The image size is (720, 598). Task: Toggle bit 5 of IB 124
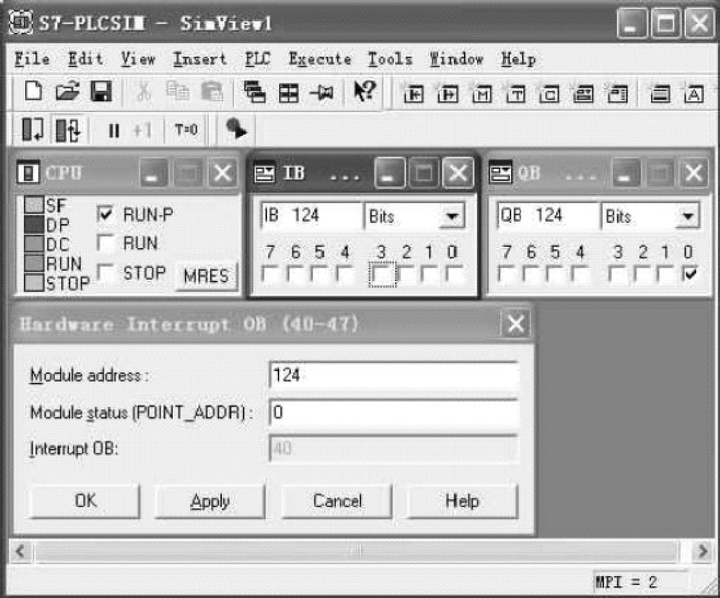[x=320, y=275]
